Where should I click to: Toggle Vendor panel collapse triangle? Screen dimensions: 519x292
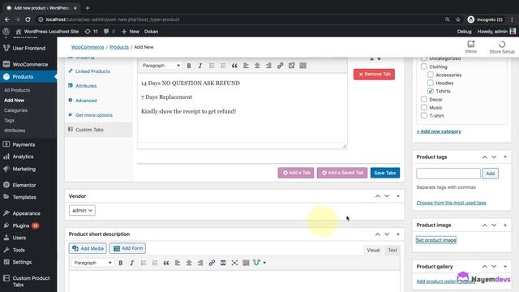[x=398, y=196]
